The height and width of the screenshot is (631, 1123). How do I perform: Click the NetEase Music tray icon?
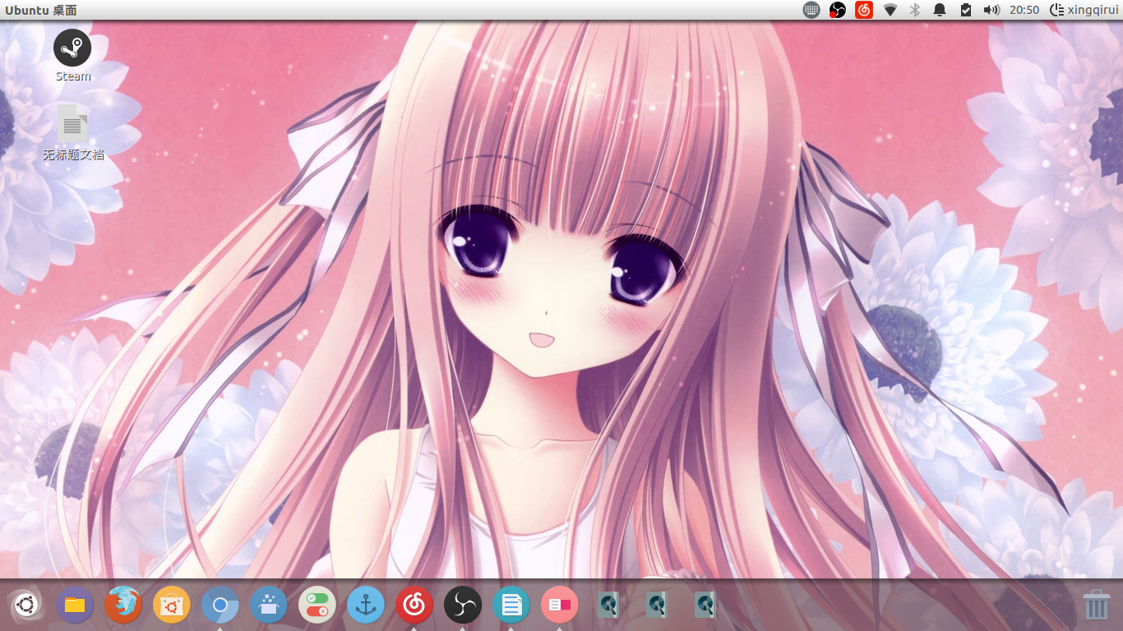coord(863,10)
